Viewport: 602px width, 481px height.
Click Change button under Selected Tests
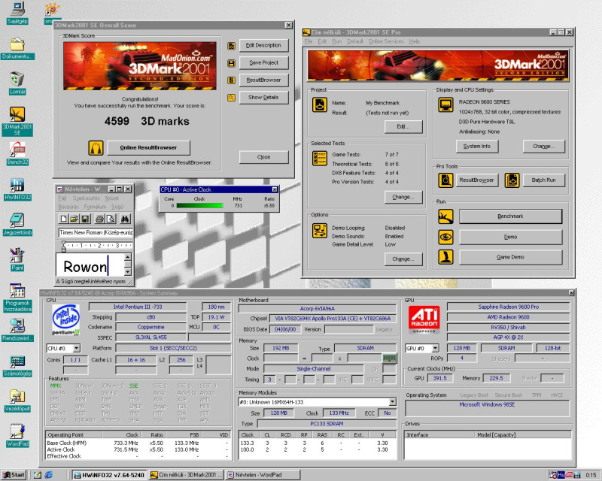[x=403, y=197]
